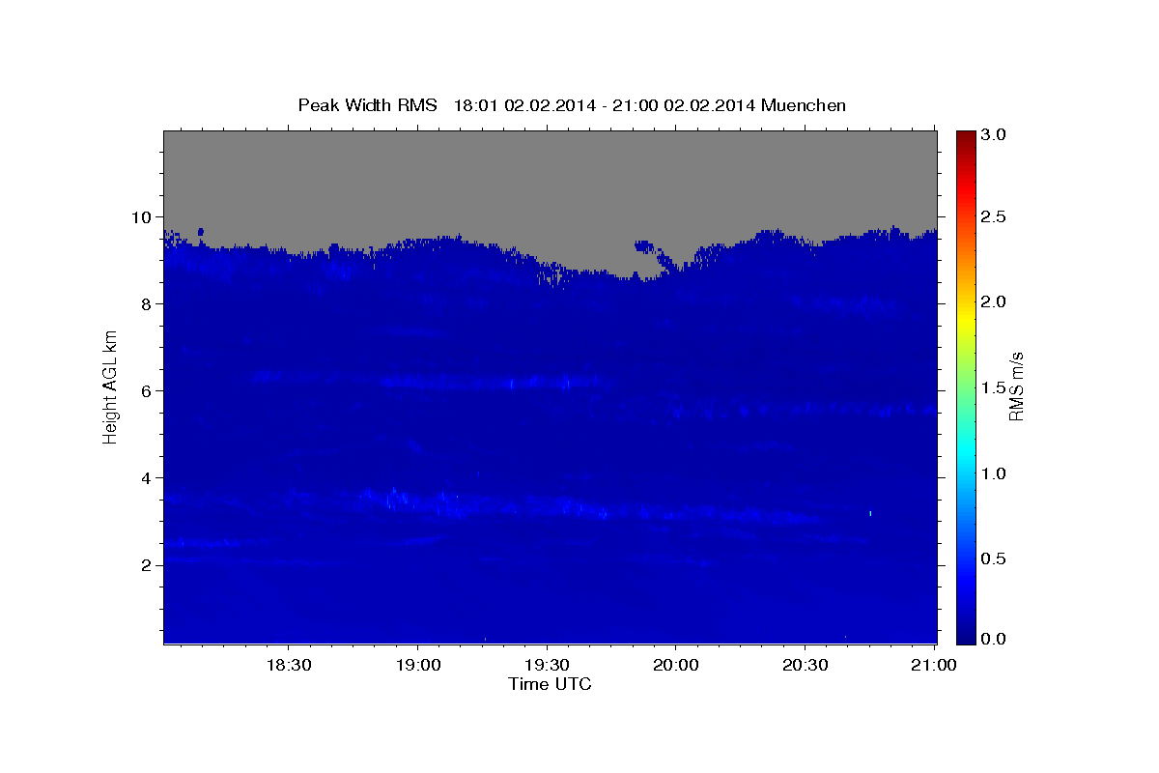Click the 'Height AGL km' axis label
This screenshot has height=773, width=1159.
point(111,386)
